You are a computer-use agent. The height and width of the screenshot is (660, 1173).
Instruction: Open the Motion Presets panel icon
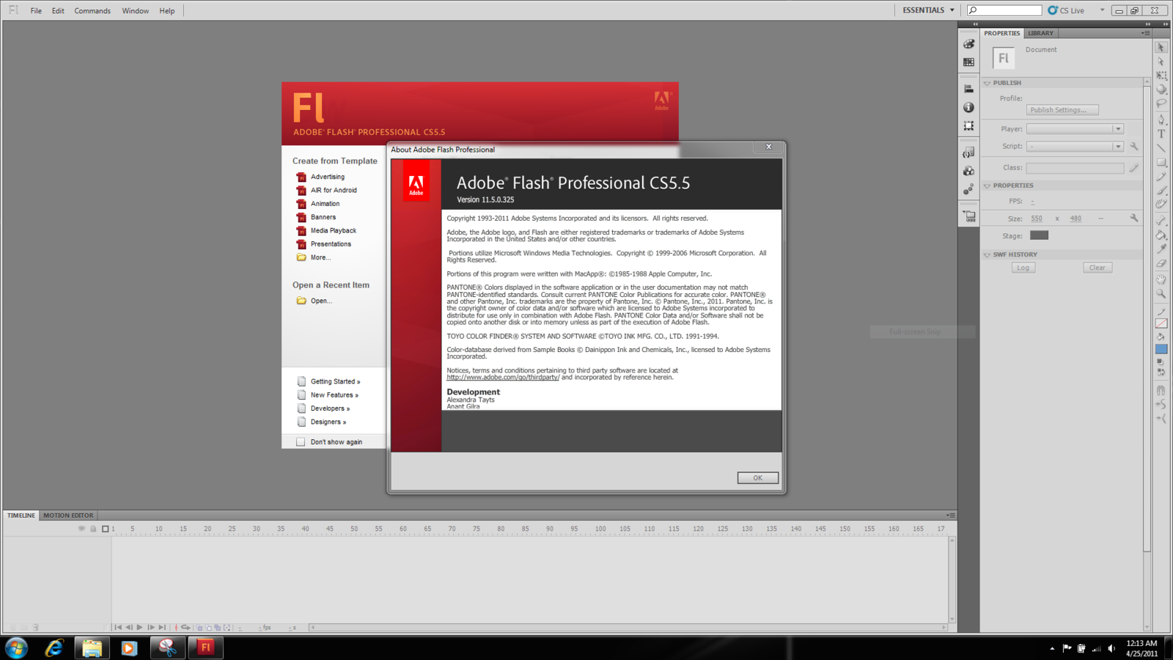[x=969, y=189]
